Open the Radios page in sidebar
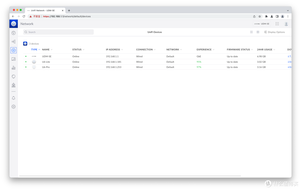Screen dimensions: 301x190 pos(13,76)
